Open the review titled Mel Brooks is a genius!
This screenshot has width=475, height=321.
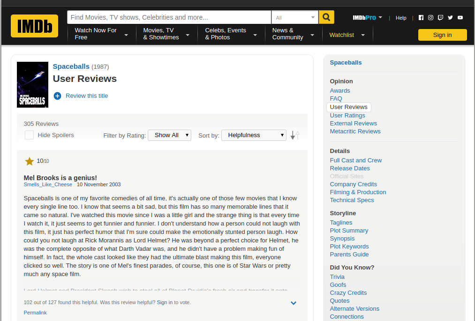tap(60, 178)
